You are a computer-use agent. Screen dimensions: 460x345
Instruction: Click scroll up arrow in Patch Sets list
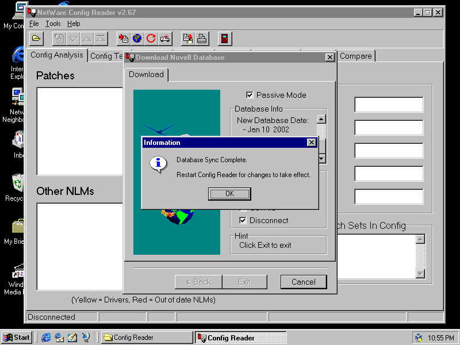tap(420, 239)
